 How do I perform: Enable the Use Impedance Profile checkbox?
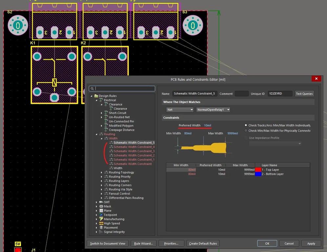(x=246, y=138)
